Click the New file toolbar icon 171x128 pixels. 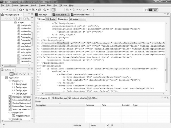coord(4,10)
